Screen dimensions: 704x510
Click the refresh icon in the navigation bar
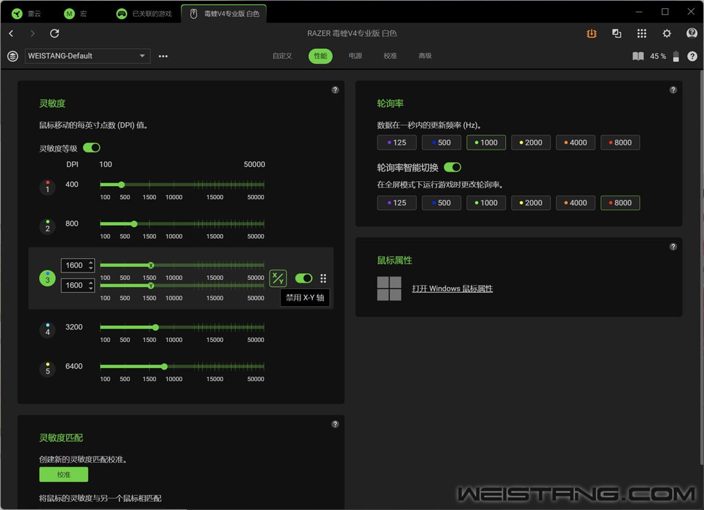55,34
